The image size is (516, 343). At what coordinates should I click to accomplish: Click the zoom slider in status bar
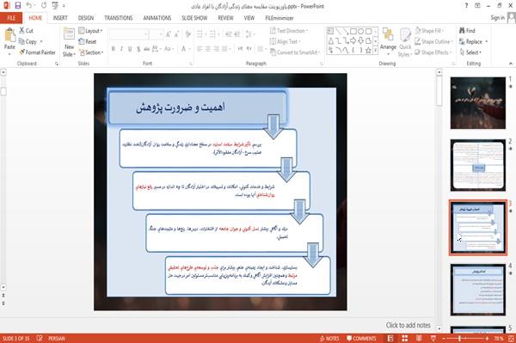point(465,339)
